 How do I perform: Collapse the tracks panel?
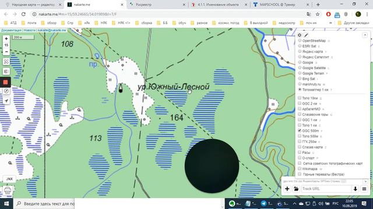365,181
